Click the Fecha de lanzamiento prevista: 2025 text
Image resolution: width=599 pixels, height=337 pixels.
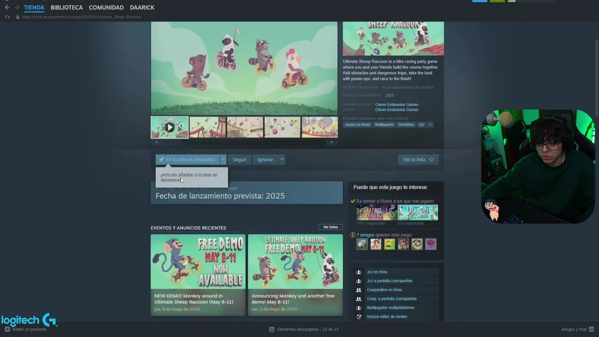point(220,196)
